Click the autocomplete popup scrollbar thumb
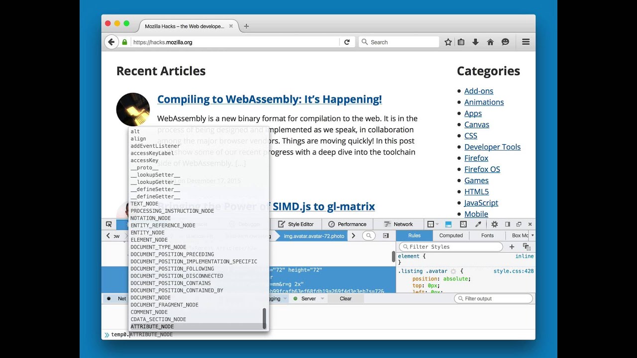This screenshot has height=358, width=637. (264, 318)
